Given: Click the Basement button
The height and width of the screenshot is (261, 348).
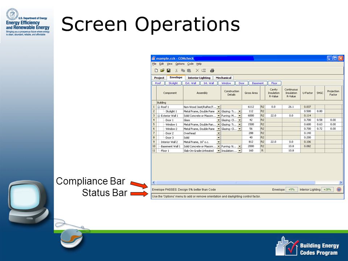Looking at the screenshot, I should pos(258,83).
